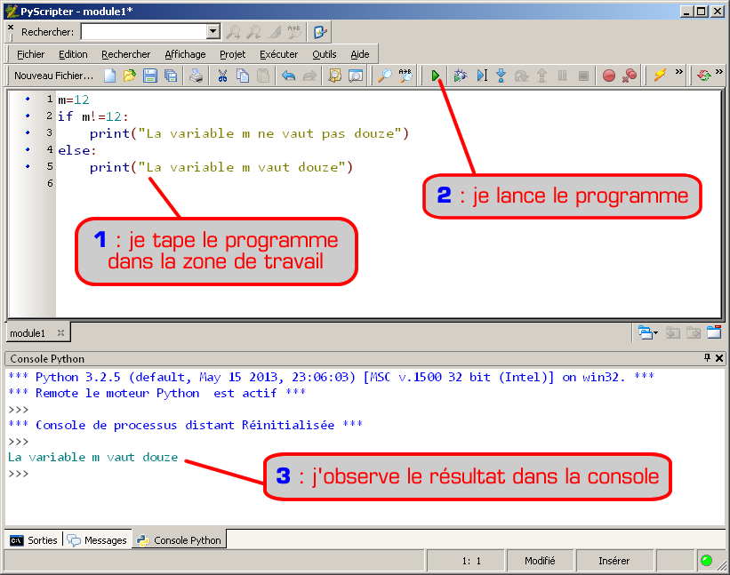Click the Step Into blue arrow icon

click(x=501, y=76)
